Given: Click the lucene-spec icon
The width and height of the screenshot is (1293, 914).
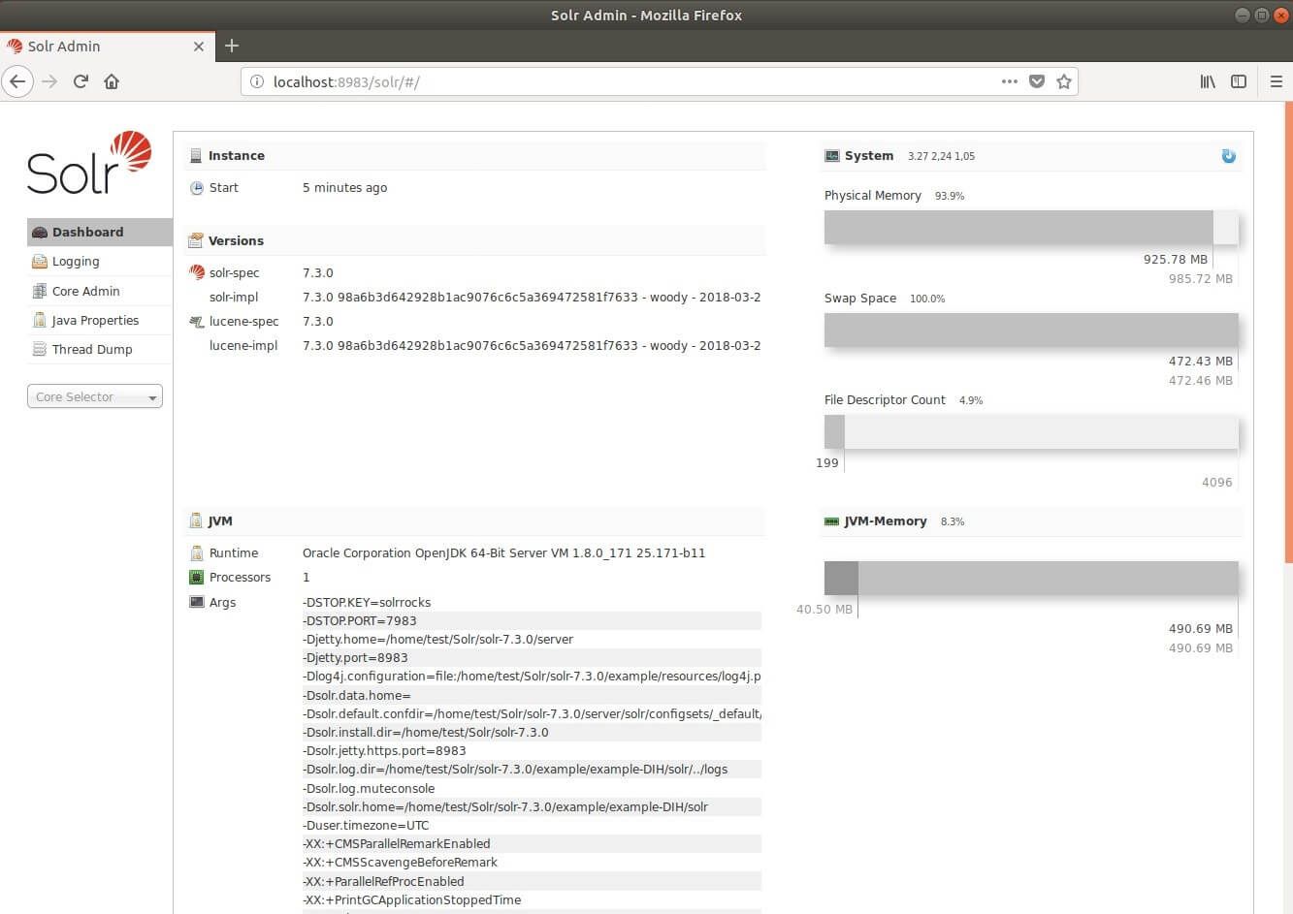Looking at the screenshot, I should (x=197, y=321).
